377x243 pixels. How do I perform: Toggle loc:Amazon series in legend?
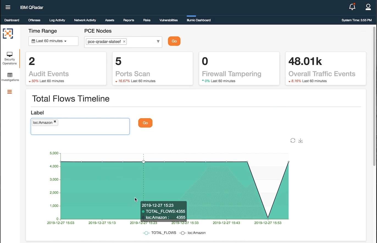[x=193, y=233]
